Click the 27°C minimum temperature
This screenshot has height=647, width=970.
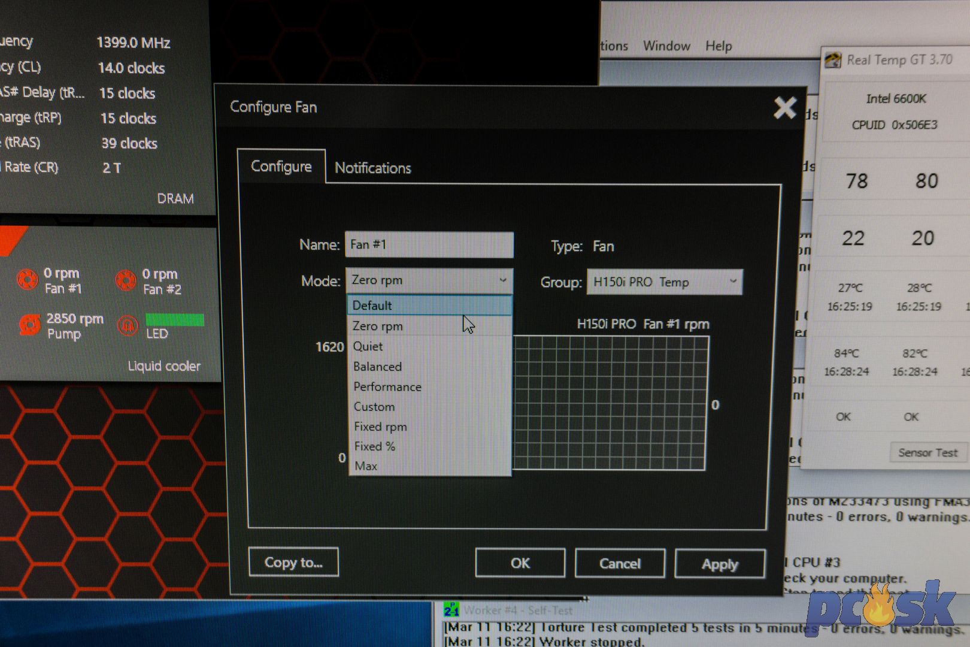click(850, 288)
